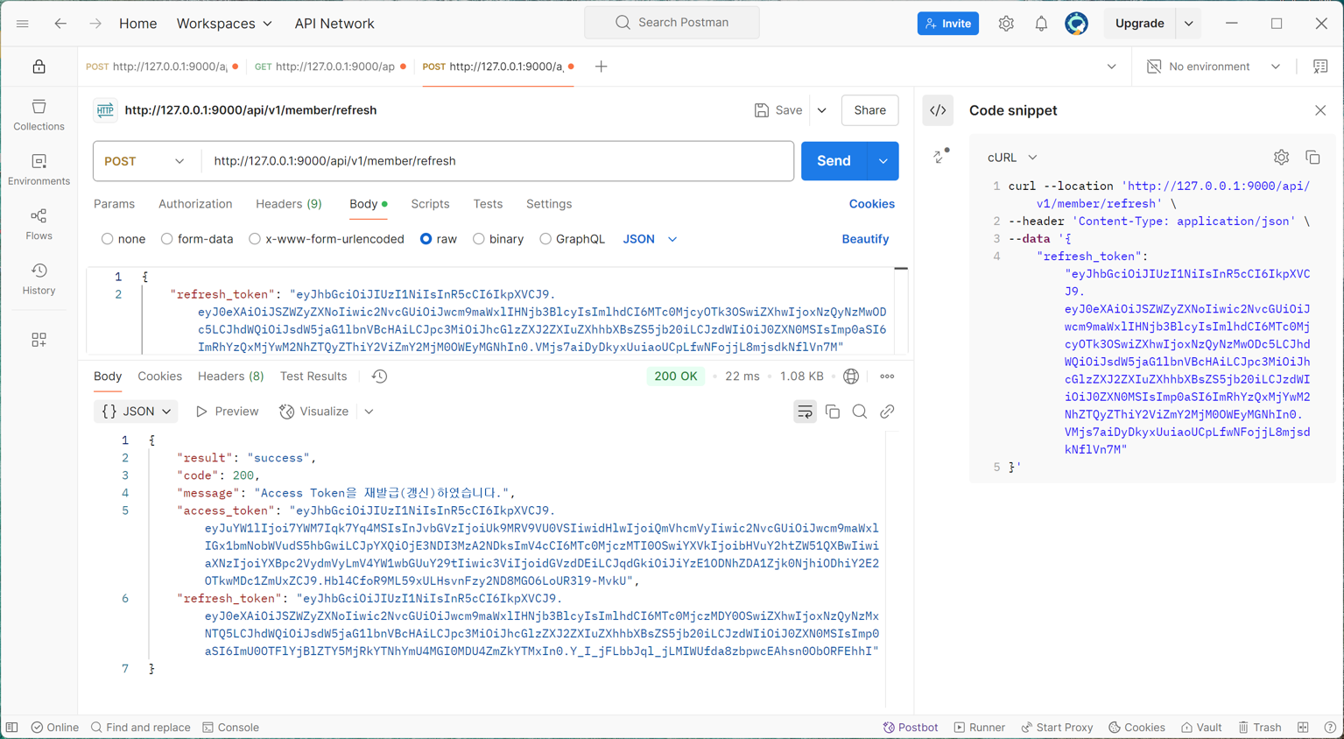Click the lock icon above Collections
This screenshot has height=739, width=1344.
pos(39,67)
